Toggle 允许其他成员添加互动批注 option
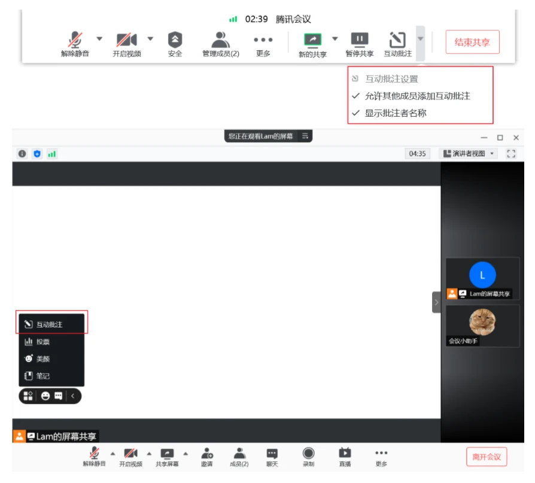Screen dimensions: 535x483 tap(411, 96)
